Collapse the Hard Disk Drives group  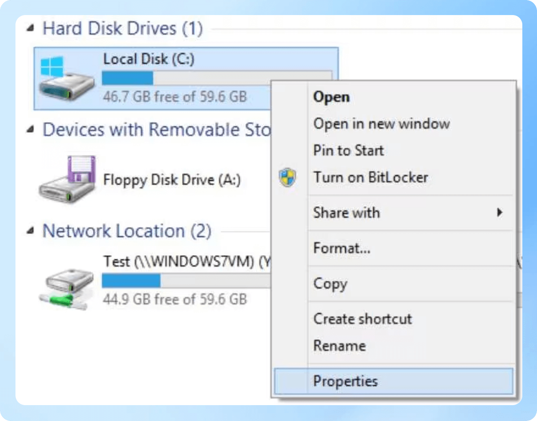pyautogui.click(x=30, y=29)
